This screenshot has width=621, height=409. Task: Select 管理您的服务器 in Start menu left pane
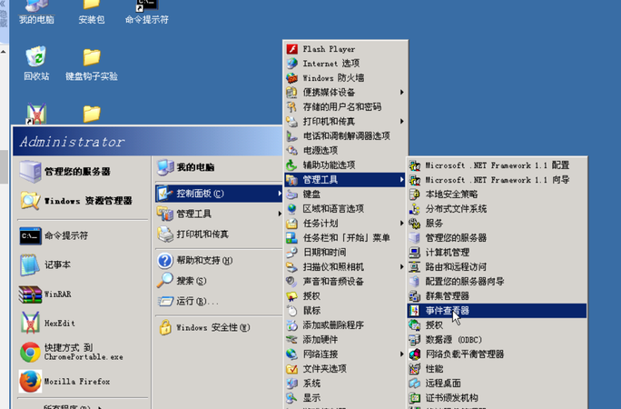[x=83, y=172]
